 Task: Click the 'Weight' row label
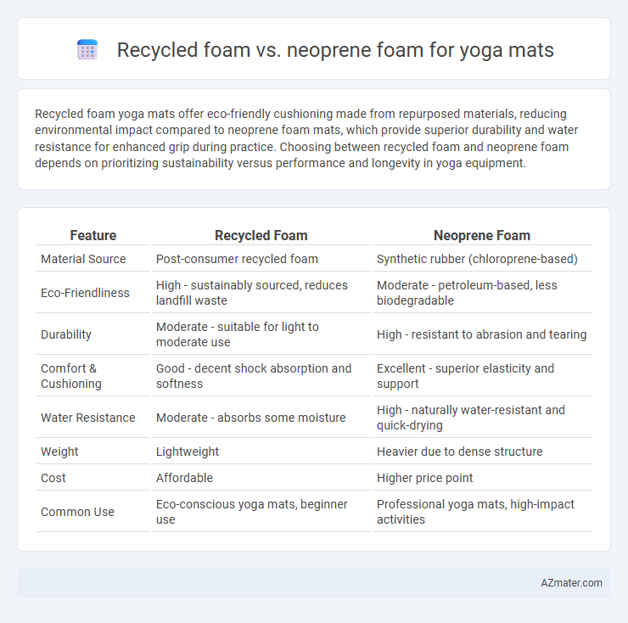(x=59, y=452)
